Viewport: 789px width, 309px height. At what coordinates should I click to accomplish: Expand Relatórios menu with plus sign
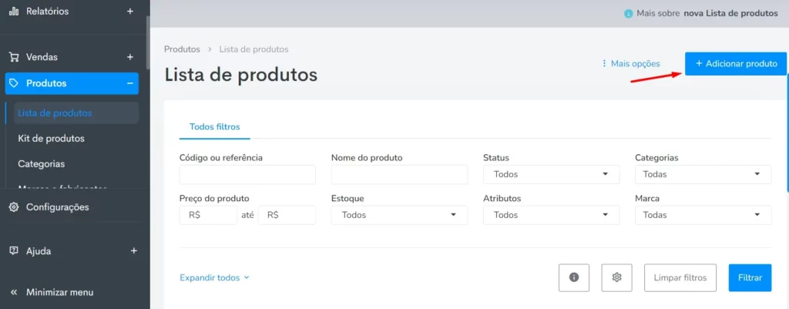coord(130,11)
